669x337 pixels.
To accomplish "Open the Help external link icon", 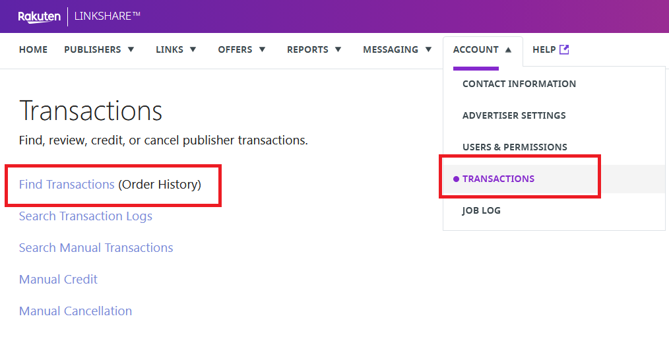I will point(564,49).
